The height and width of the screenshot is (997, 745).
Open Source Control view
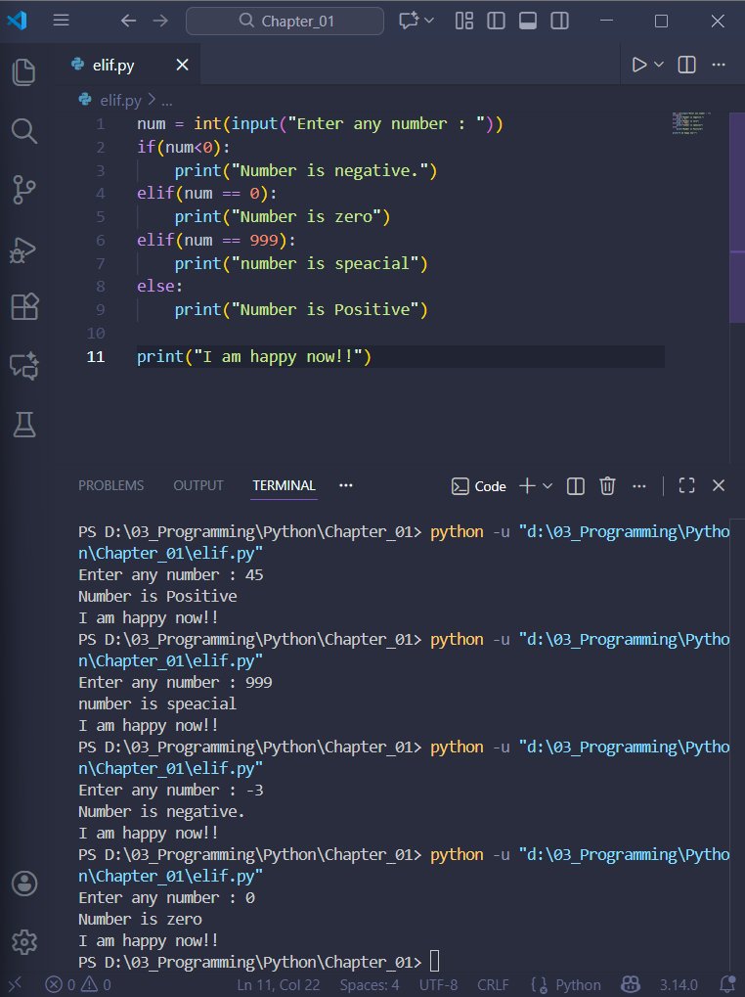24,190
